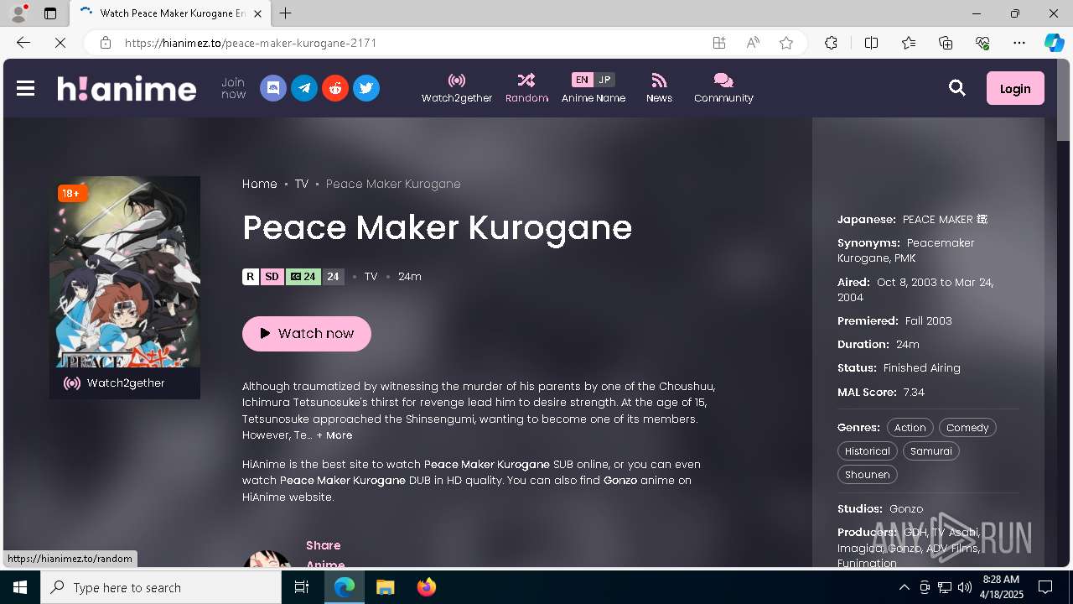Log in with the Login button
The width and height of the screenshot is (1073, 604).
pyautogui.click(x=1015, y=88)
